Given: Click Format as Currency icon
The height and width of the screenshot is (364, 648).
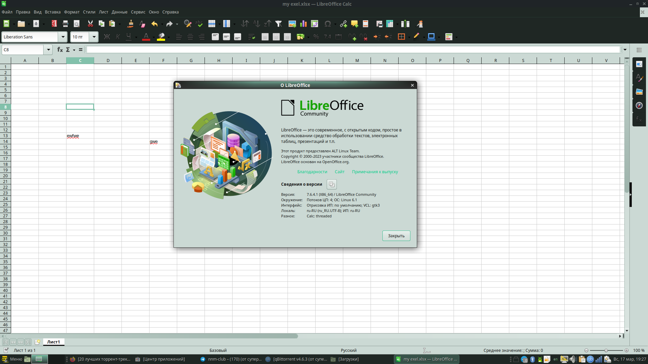Looking at the screenshot, I should point(300,37).
